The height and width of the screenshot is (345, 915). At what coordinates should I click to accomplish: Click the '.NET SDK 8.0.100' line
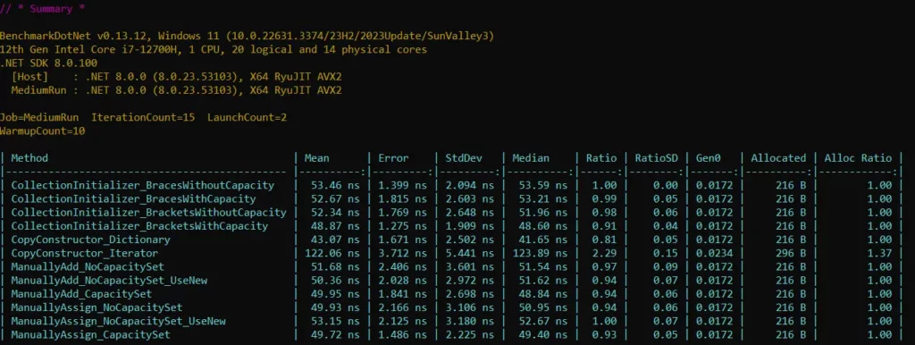tap(48, 63)
